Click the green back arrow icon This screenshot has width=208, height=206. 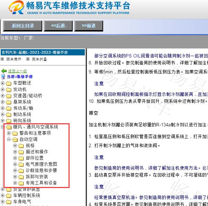point(4,71)
